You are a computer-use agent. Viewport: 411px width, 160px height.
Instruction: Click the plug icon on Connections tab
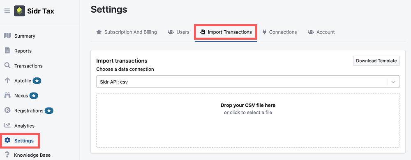264,32
